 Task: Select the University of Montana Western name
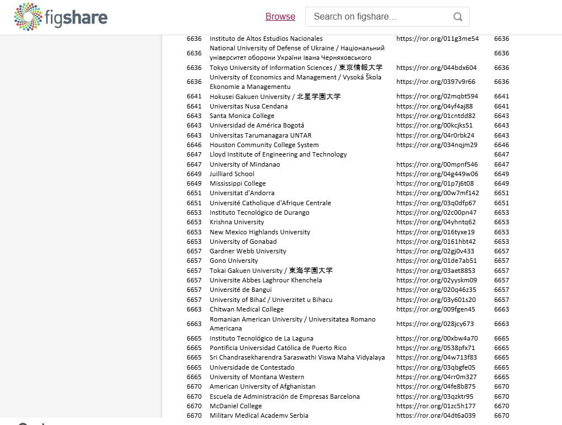click(257, 377)
